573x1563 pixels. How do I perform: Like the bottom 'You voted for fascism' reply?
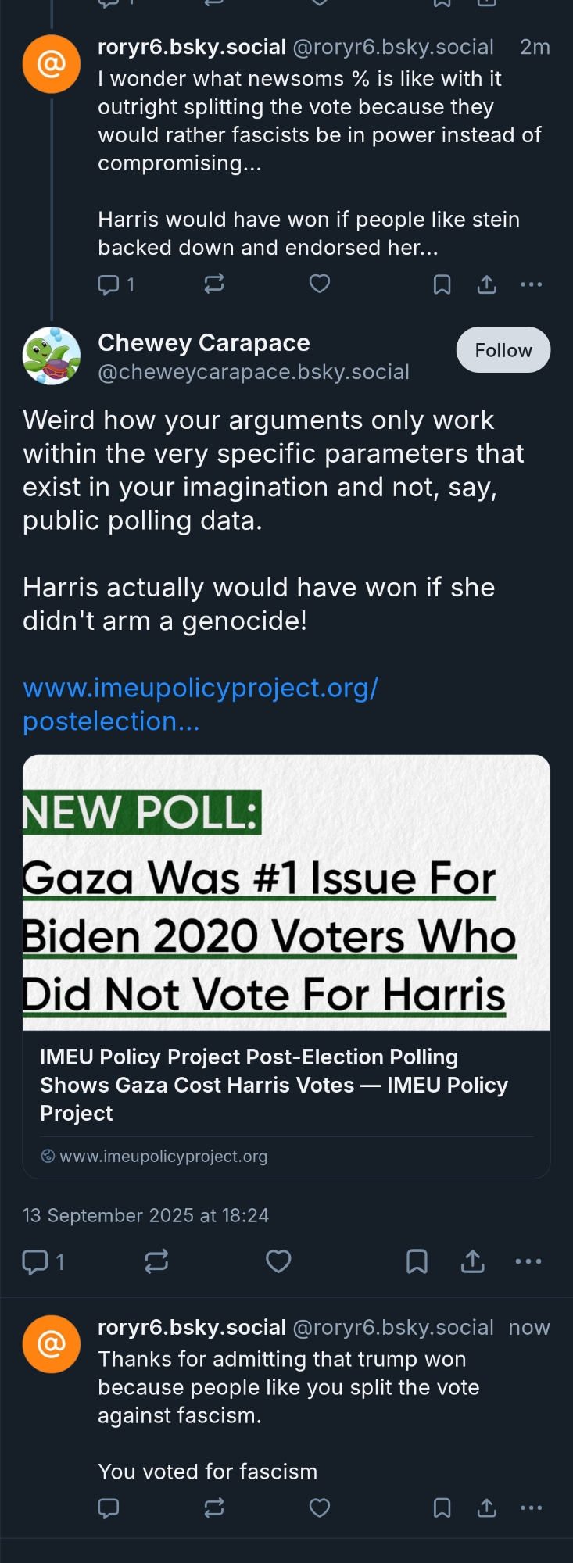coord(320,1508)
